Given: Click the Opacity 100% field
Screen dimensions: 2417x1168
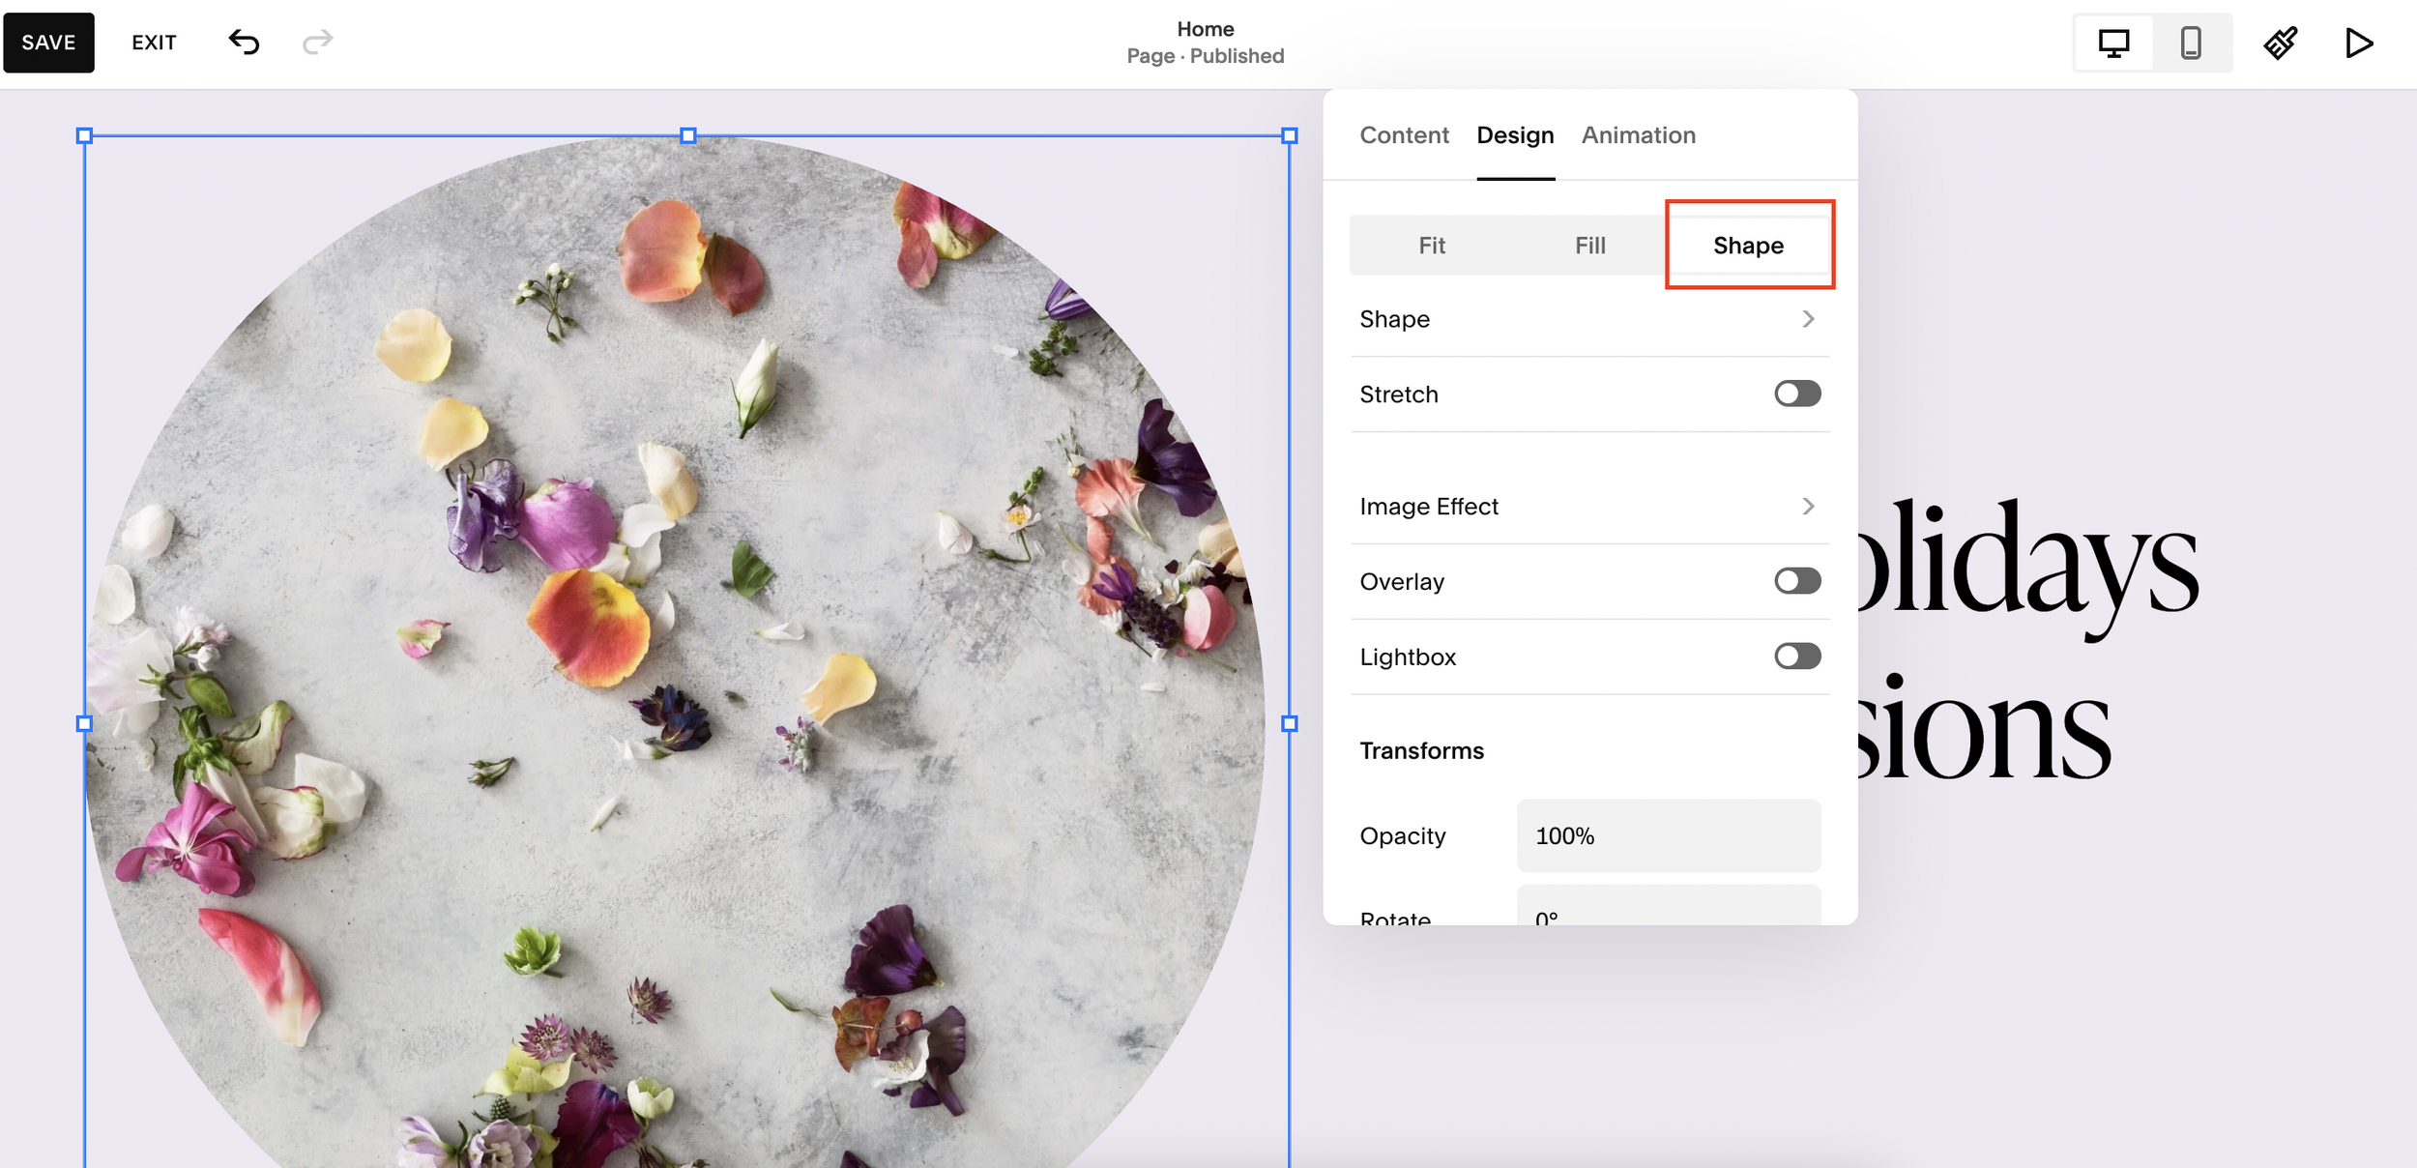Looking at the screenshot, I should [1669, 836].
